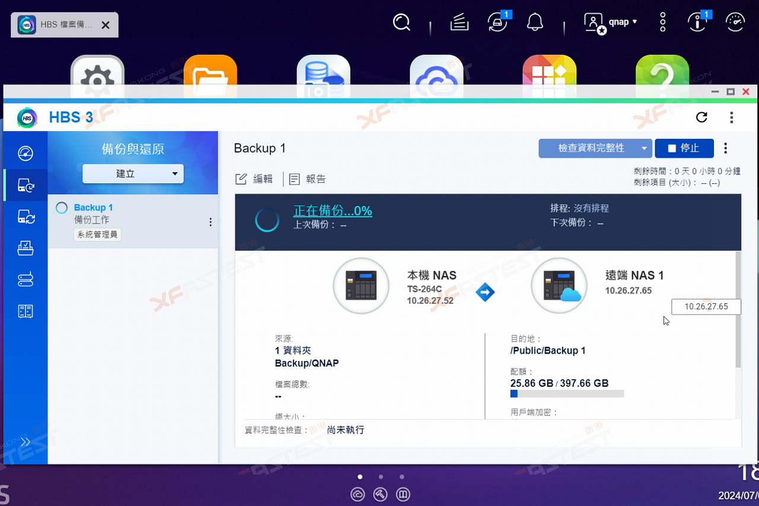The height and width of the screenshot is (506, 759).
Task: Close the HBS 3 window
Action: click(x=746, y=92)
